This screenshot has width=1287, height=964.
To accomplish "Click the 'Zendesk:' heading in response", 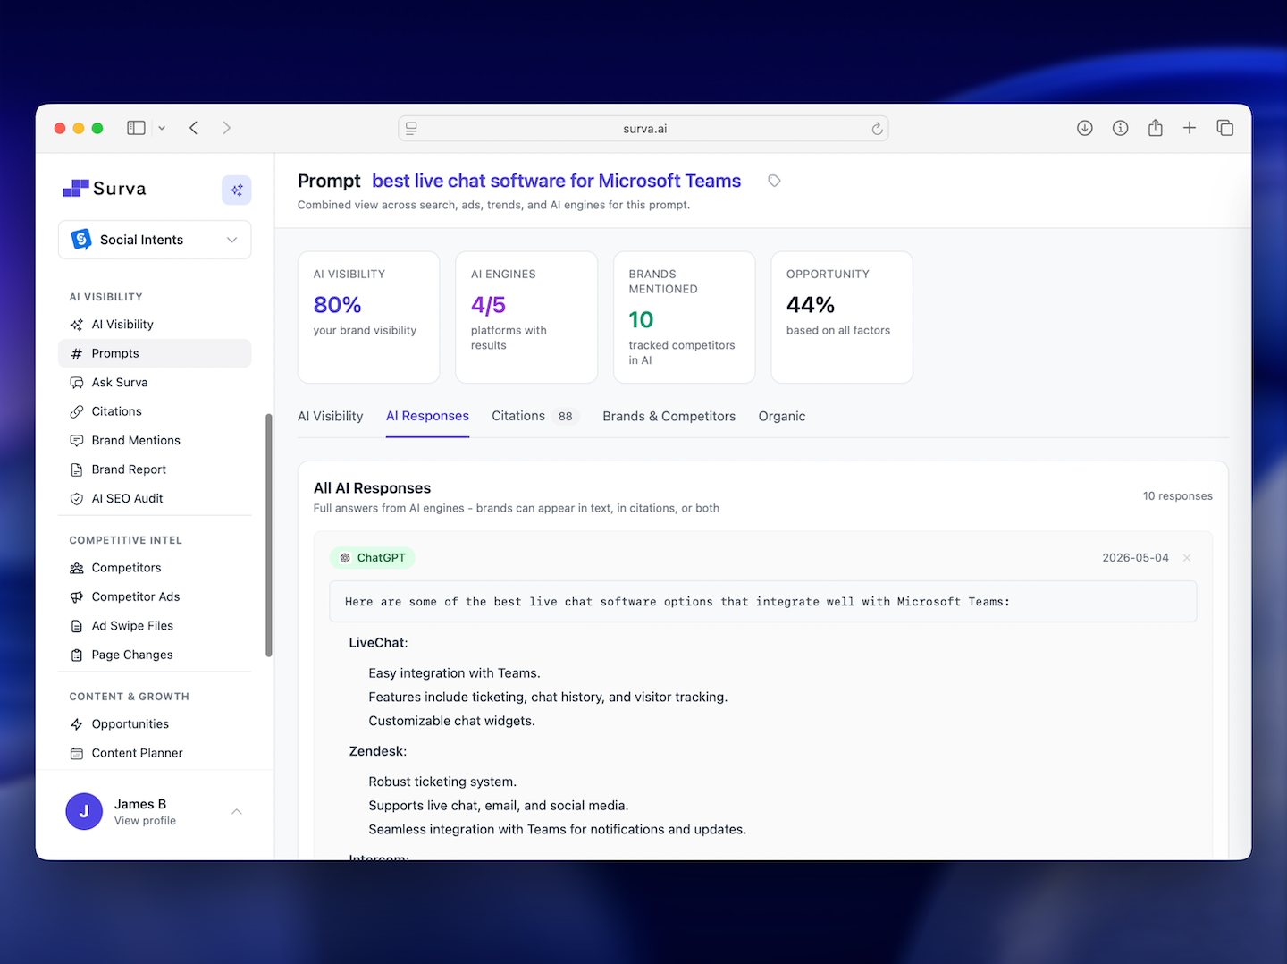I will [x=378, y=752].
